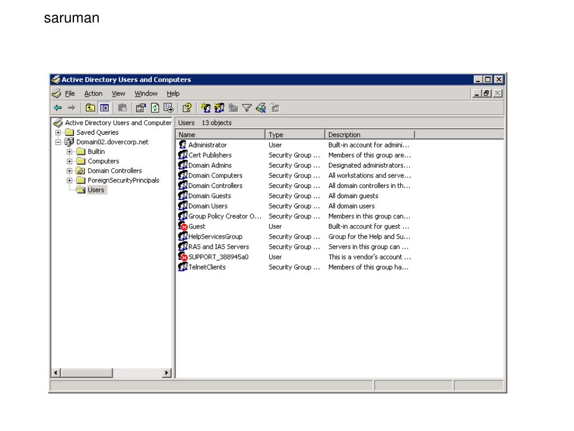The image size is (574, 431).
Task: Select the RAS and IAS Servers icon
Action: [x=183, y=247]
